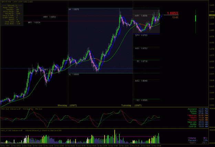The width and height of the screenshot is (215, 147).
Task: Click the London 10:01 AM clock row
Action: pyautogui.click(x=198, y=120)
